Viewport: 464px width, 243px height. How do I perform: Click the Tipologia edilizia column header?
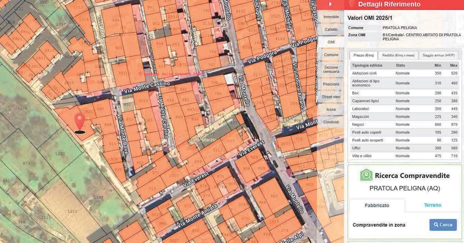point(367,65)
